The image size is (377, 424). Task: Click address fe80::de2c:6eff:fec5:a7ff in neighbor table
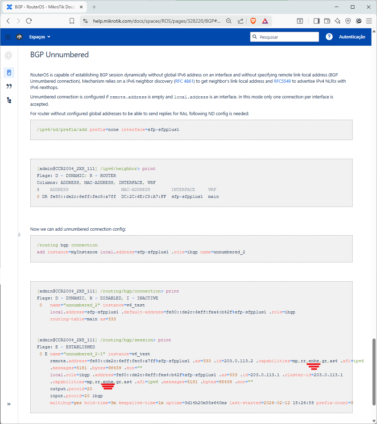[83, 196]
